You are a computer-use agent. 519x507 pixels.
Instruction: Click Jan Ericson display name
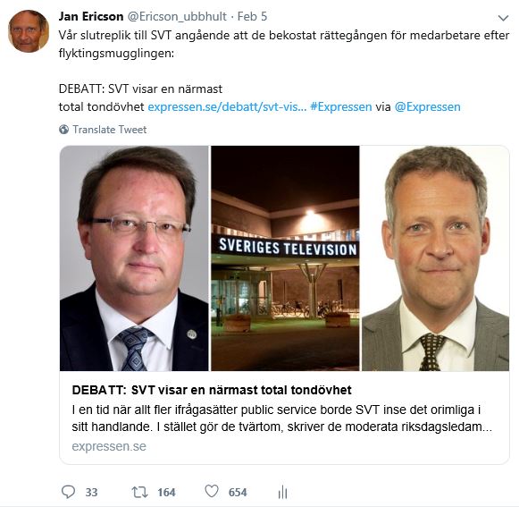91,16
